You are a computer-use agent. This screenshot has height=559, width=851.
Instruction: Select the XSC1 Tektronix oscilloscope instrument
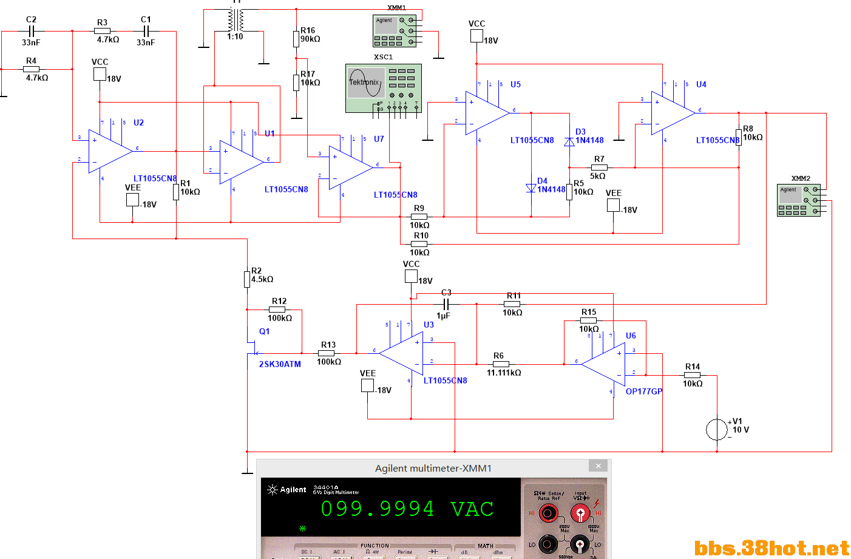point(384,89)
